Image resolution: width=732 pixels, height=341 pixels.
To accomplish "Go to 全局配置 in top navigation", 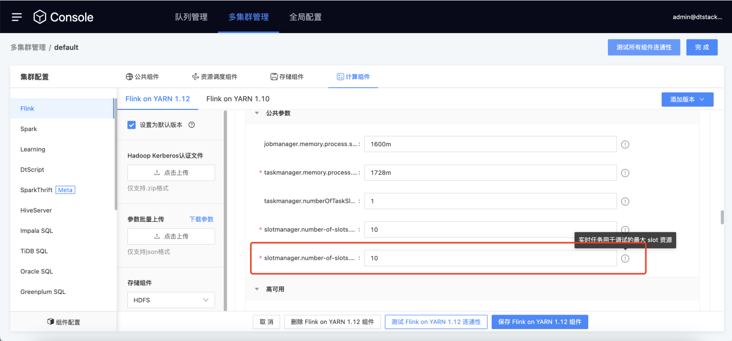I will click(305, 17).
